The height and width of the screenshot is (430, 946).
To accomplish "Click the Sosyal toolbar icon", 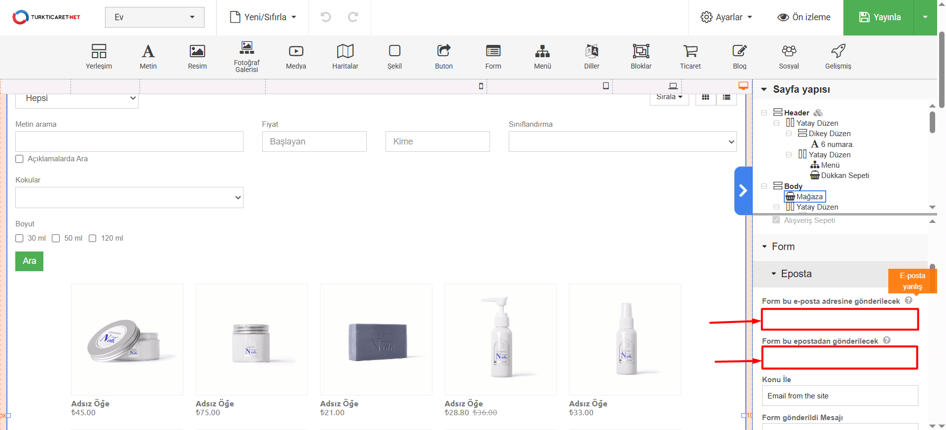I will tap(789, 56).
